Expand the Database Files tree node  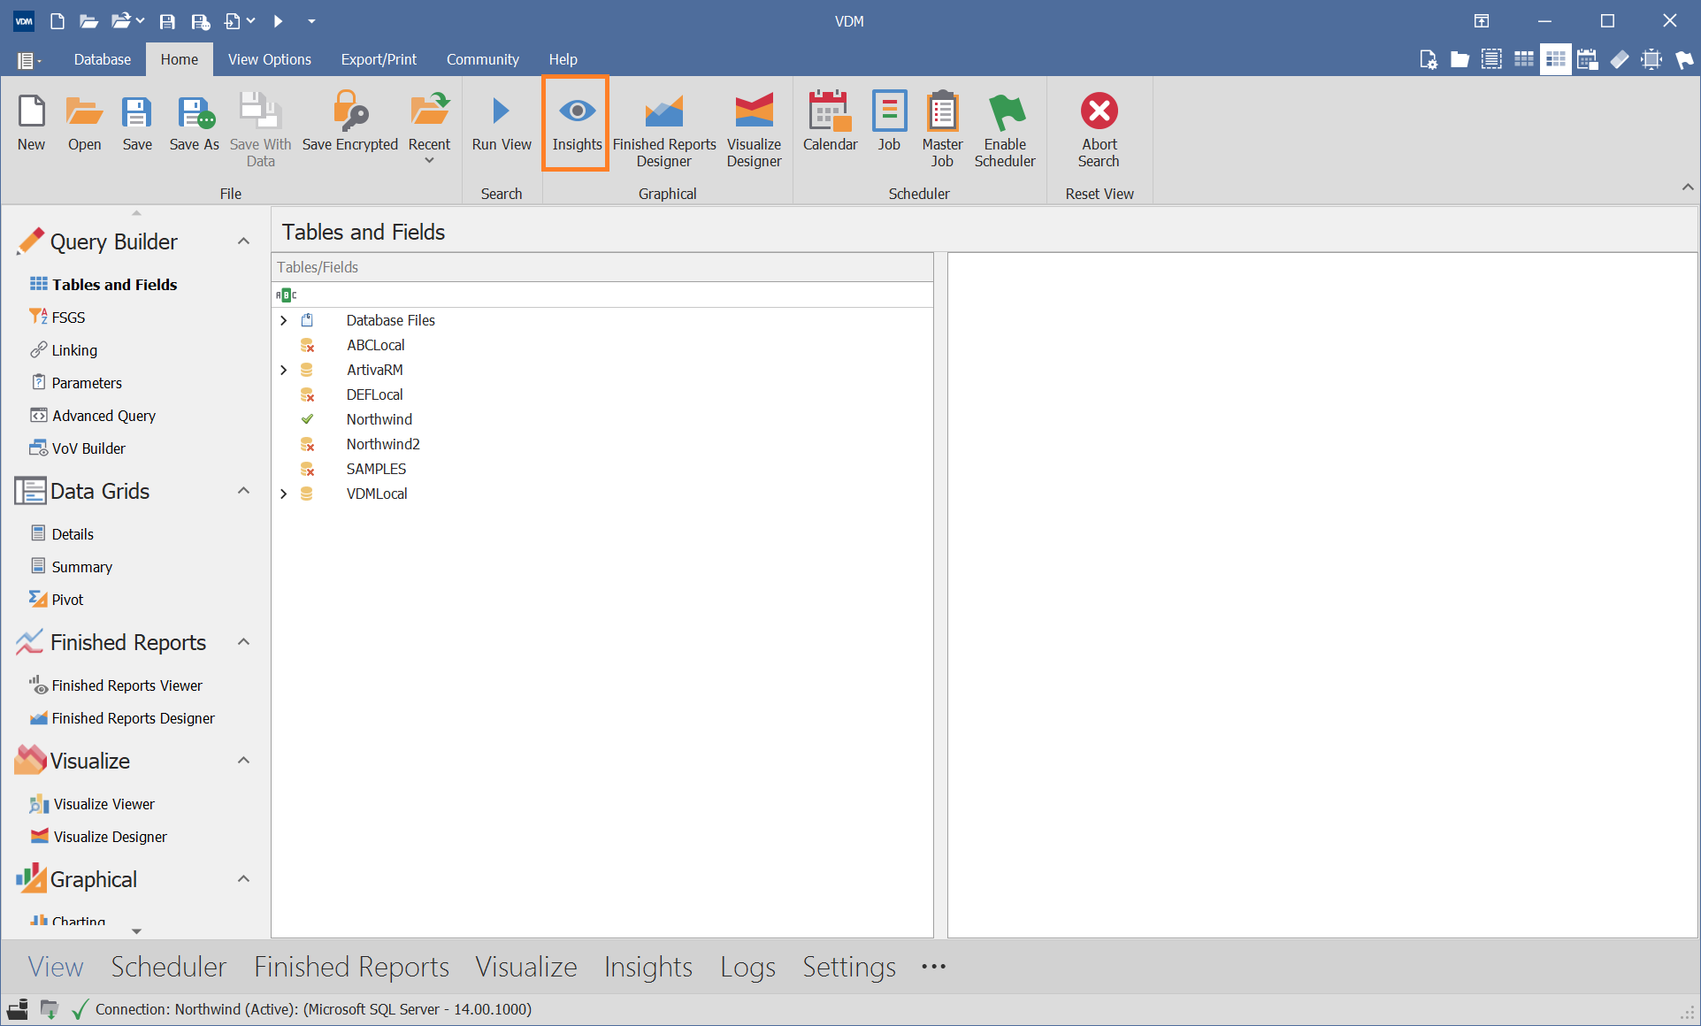click(284, 320)
